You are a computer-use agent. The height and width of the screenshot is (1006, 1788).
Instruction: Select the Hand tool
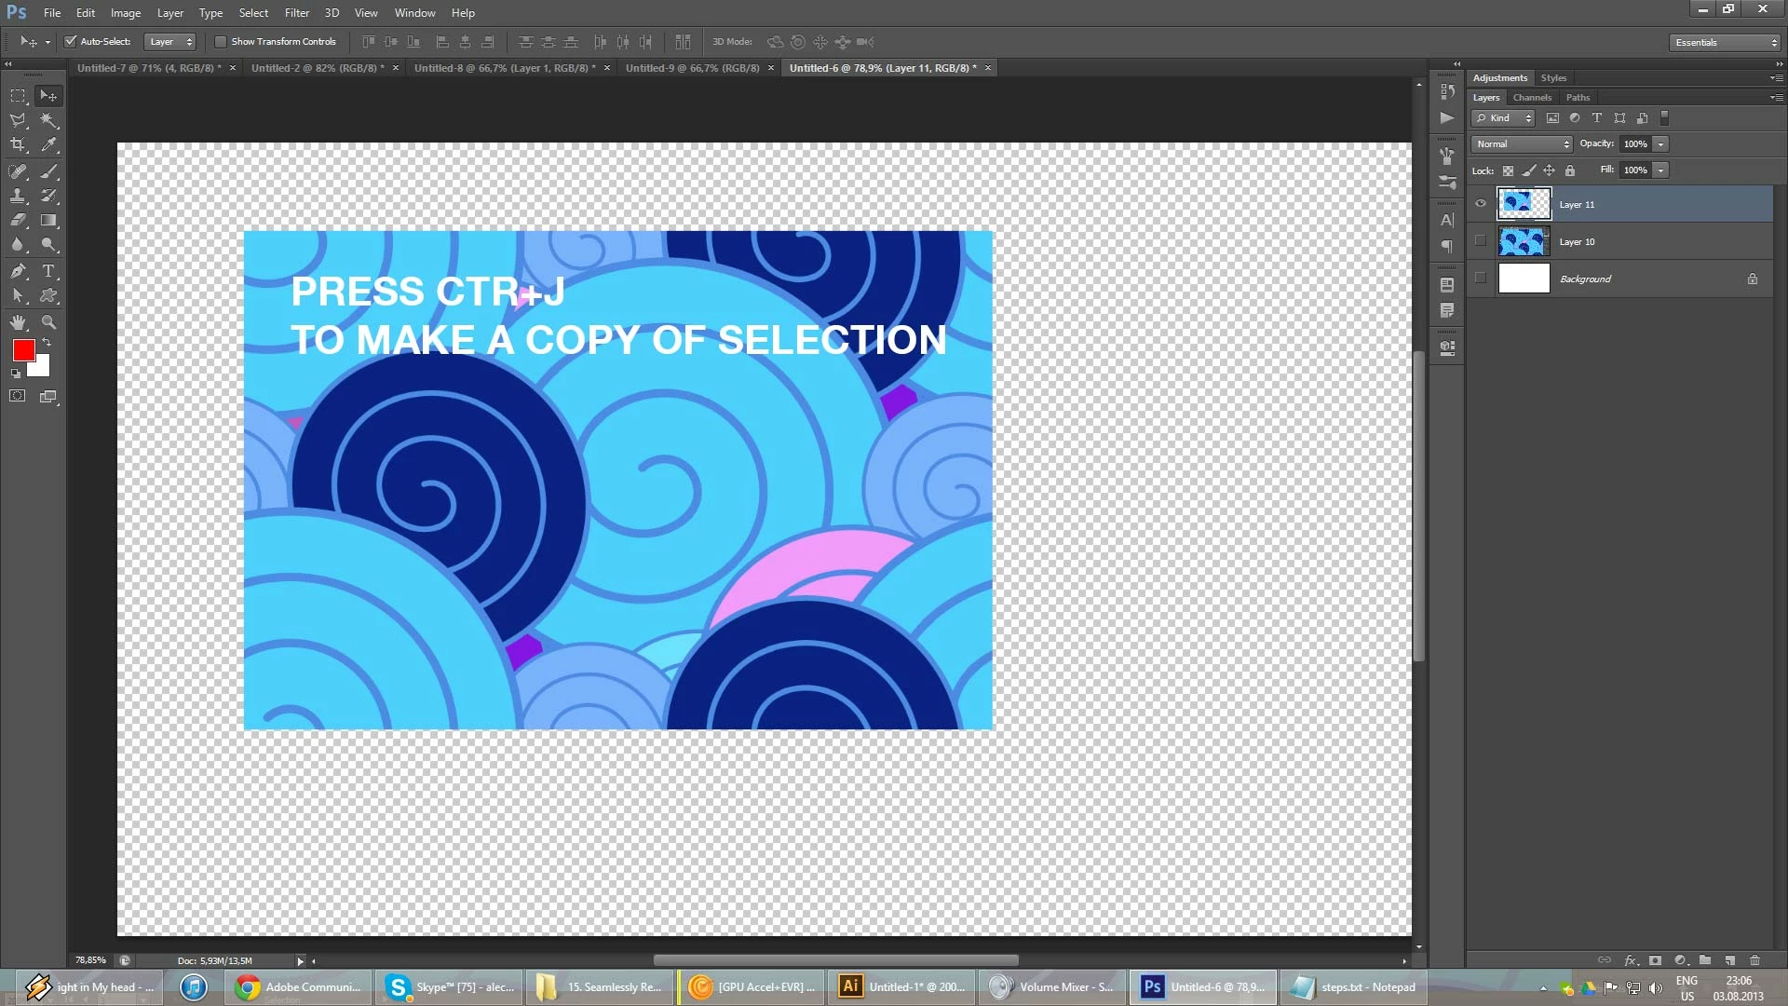click(x=18, y=322)
